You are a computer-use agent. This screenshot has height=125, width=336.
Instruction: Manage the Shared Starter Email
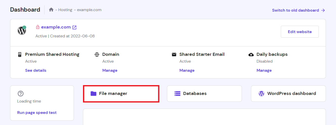click(x=187, y=70)
